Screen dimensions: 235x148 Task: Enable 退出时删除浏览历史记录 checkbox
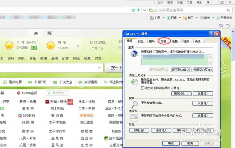coord(143,88)
